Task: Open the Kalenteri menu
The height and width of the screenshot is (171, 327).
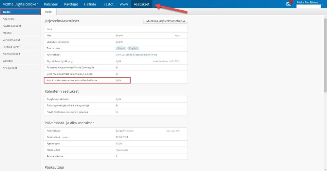Action: click(51, 4)
